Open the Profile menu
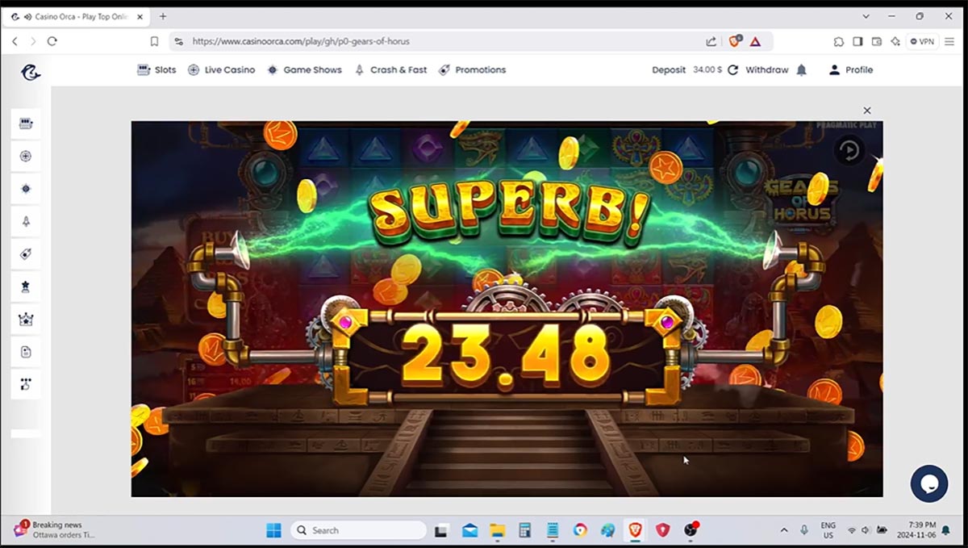The image size is (968, 548). pos(851,70)
